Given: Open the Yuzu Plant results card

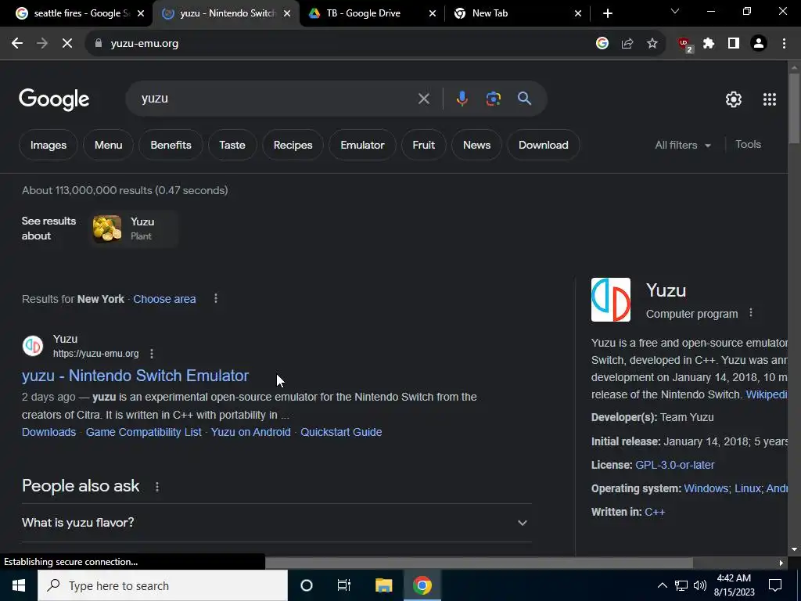Looking at the screenshot, I should 134,229.
